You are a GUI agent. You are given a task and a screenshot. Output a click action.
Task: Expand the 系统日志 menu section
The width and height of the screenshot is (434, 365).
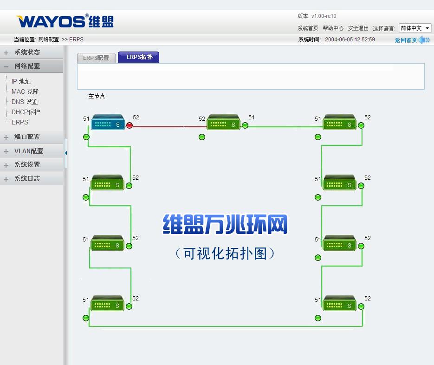32,179
